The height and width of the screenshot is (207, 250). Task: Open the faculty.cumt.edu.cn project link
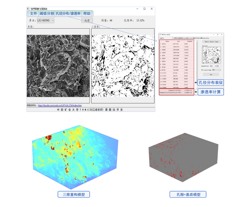60,106
